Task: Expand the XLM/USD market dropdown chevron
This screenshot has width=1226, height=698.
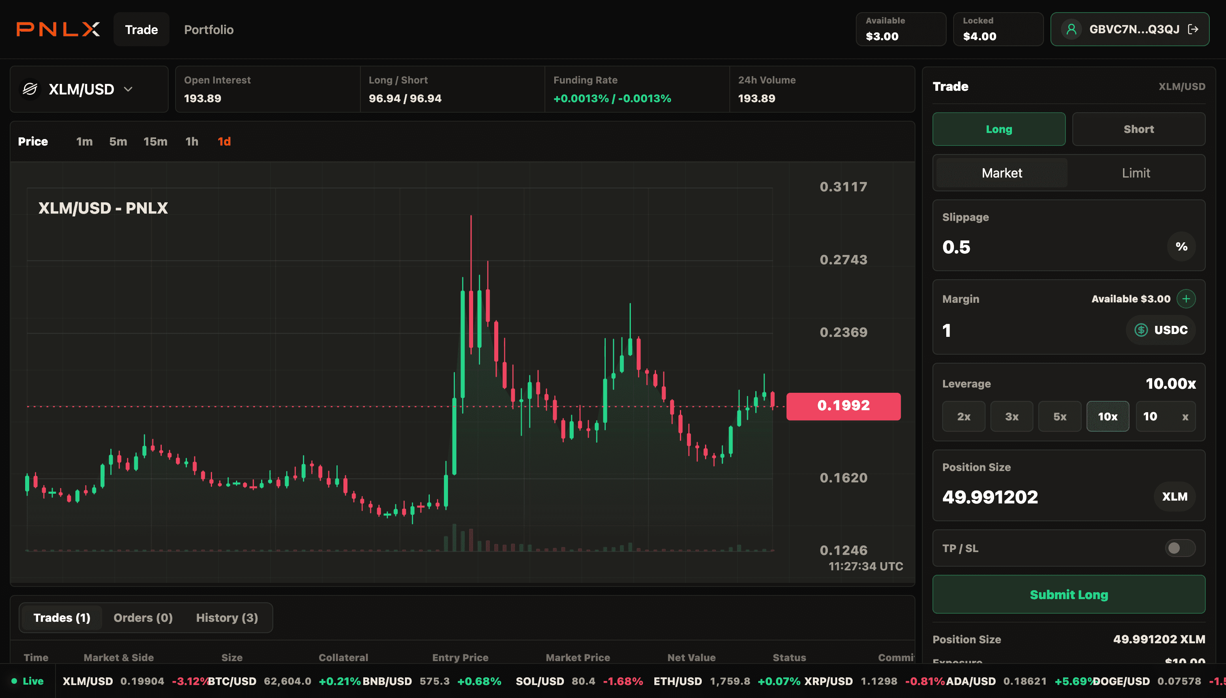Action: (128, 89)
